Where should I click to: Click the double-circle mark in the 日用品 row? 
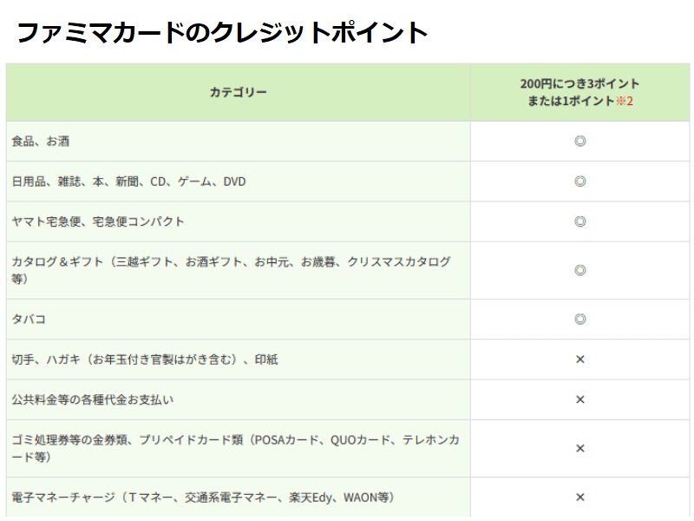580,181
